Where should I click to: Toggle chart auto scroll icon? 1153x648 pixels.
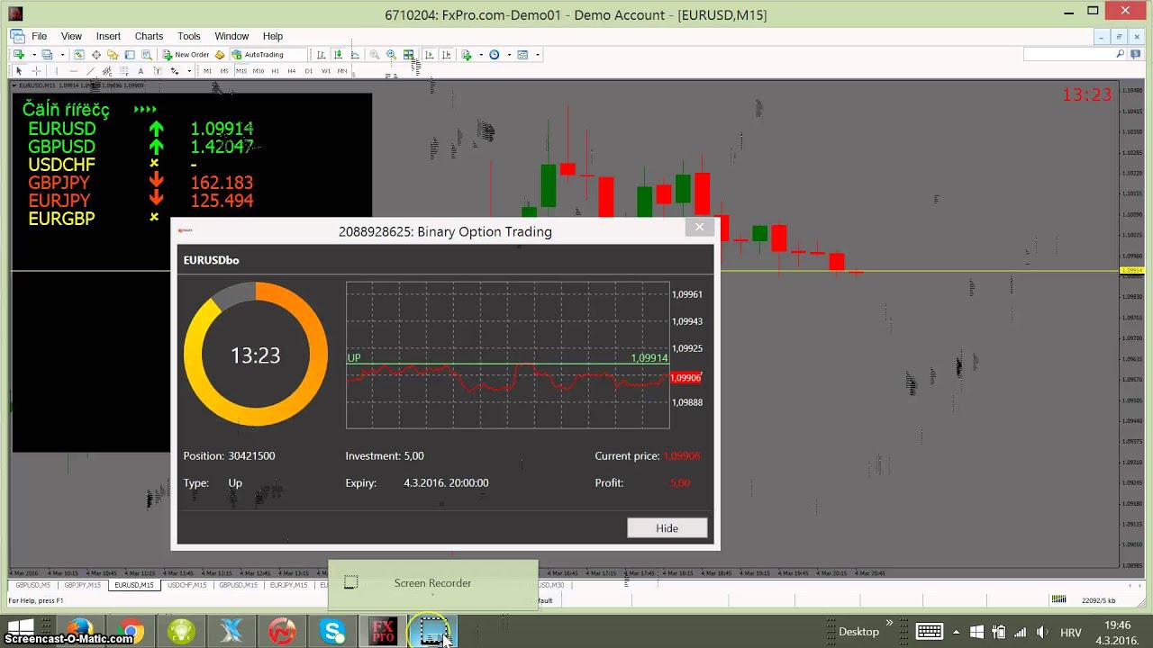tap(429, 55)
